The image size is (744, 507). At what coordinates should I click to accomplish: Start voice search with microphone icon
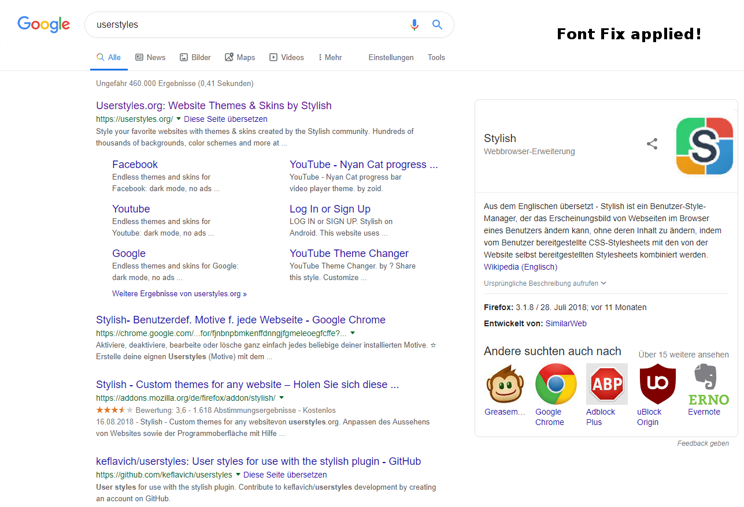click(x=414, y=25)
